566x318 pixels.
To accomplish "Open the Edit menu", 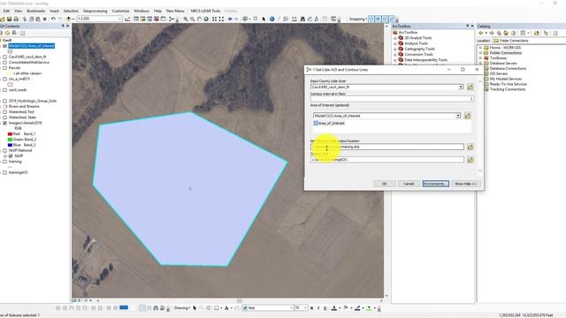I will 6,11.
